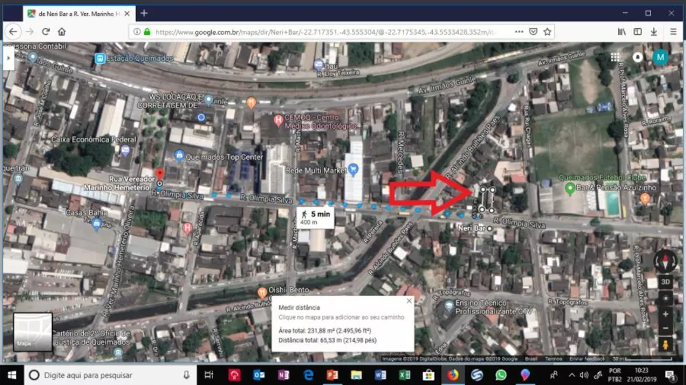Open the Firefox hamburger menu
The width and height of the screenshot is (686, 385).
click(x=673, y=32)
